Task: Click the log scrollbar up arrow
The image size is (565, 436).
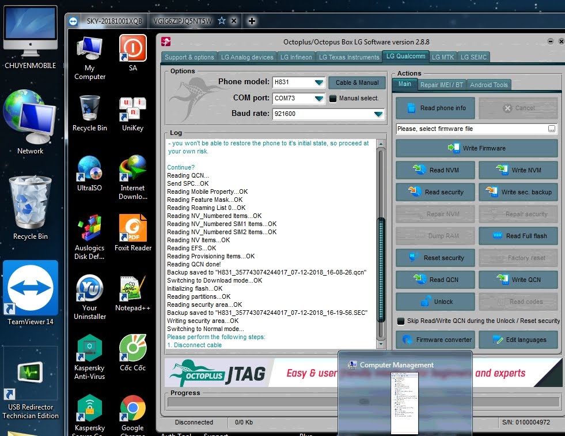Action: tap(381, 144)
